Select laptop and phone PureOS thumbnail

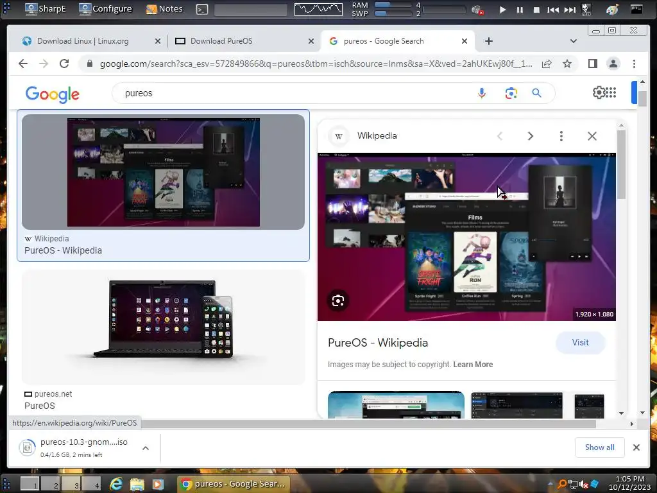(164, 327)
